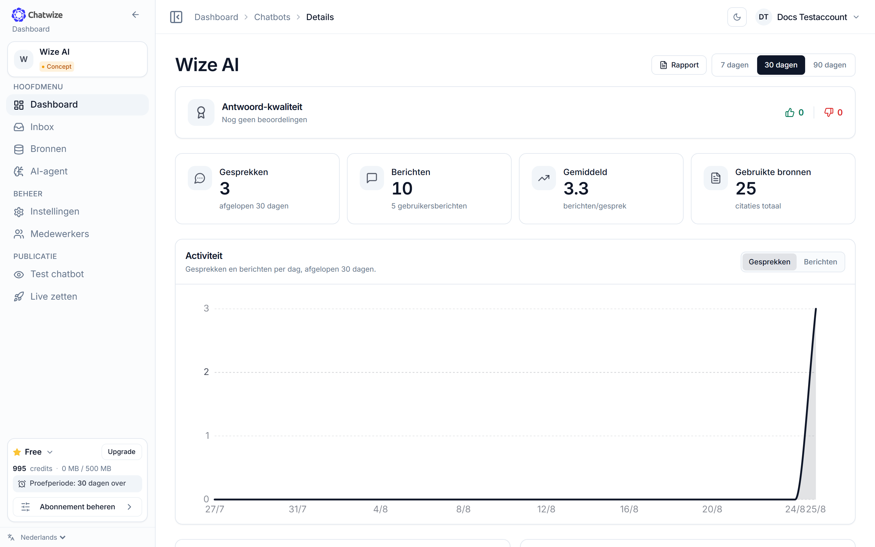Open the DT avatar account icon

[763, 17]
